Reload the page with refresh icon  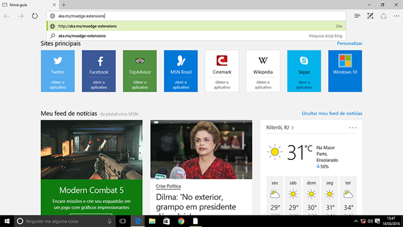(x=34, y=16)
